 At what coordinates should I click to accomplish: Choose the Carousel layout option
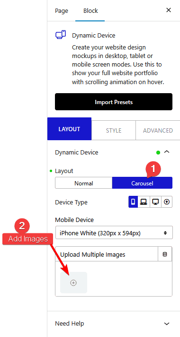pyautogui.click(x=142, y=183)
